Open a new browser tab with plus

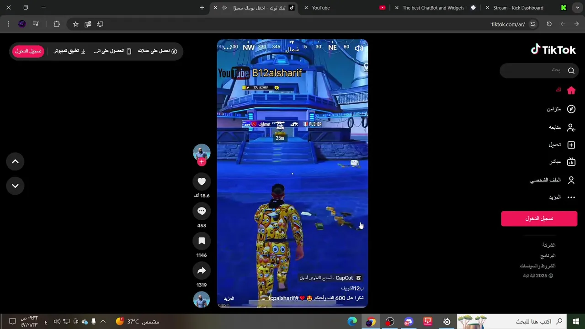[x=202, y=8]
